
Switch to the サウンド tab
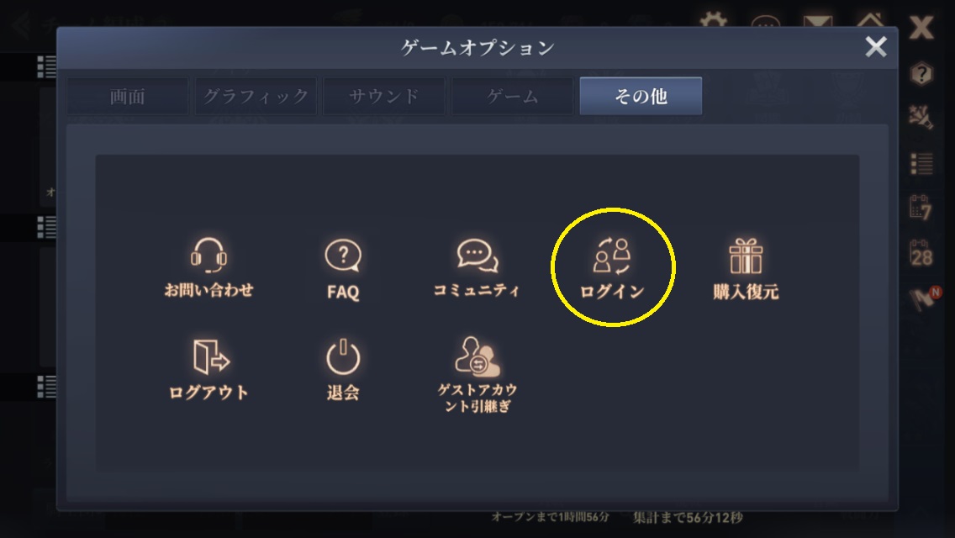click(384, 97)
